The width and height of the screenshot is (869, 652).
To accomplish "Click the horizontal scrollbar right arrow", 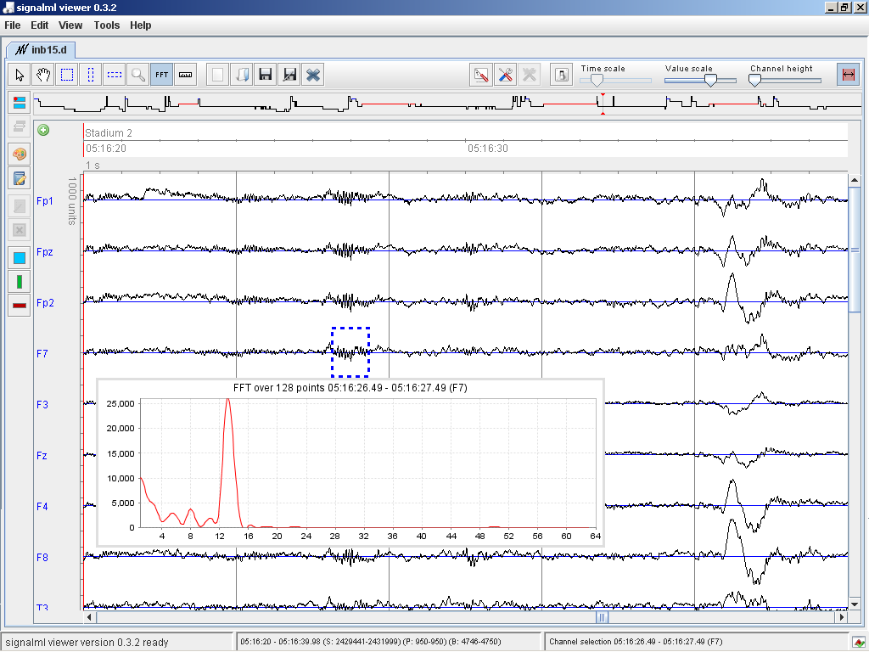I will pos(842,617).
